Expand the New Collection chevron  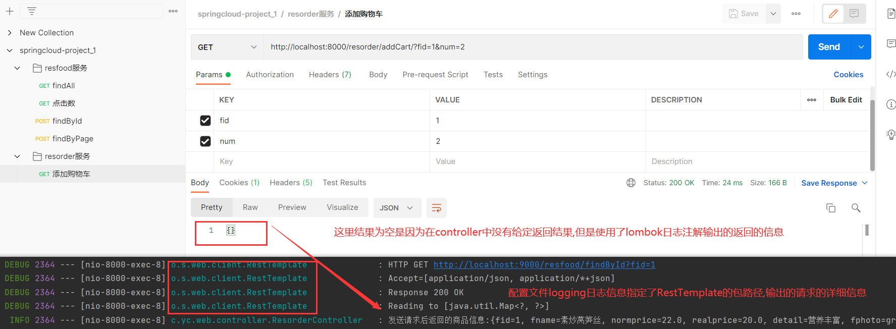click(x=10, y=33)
